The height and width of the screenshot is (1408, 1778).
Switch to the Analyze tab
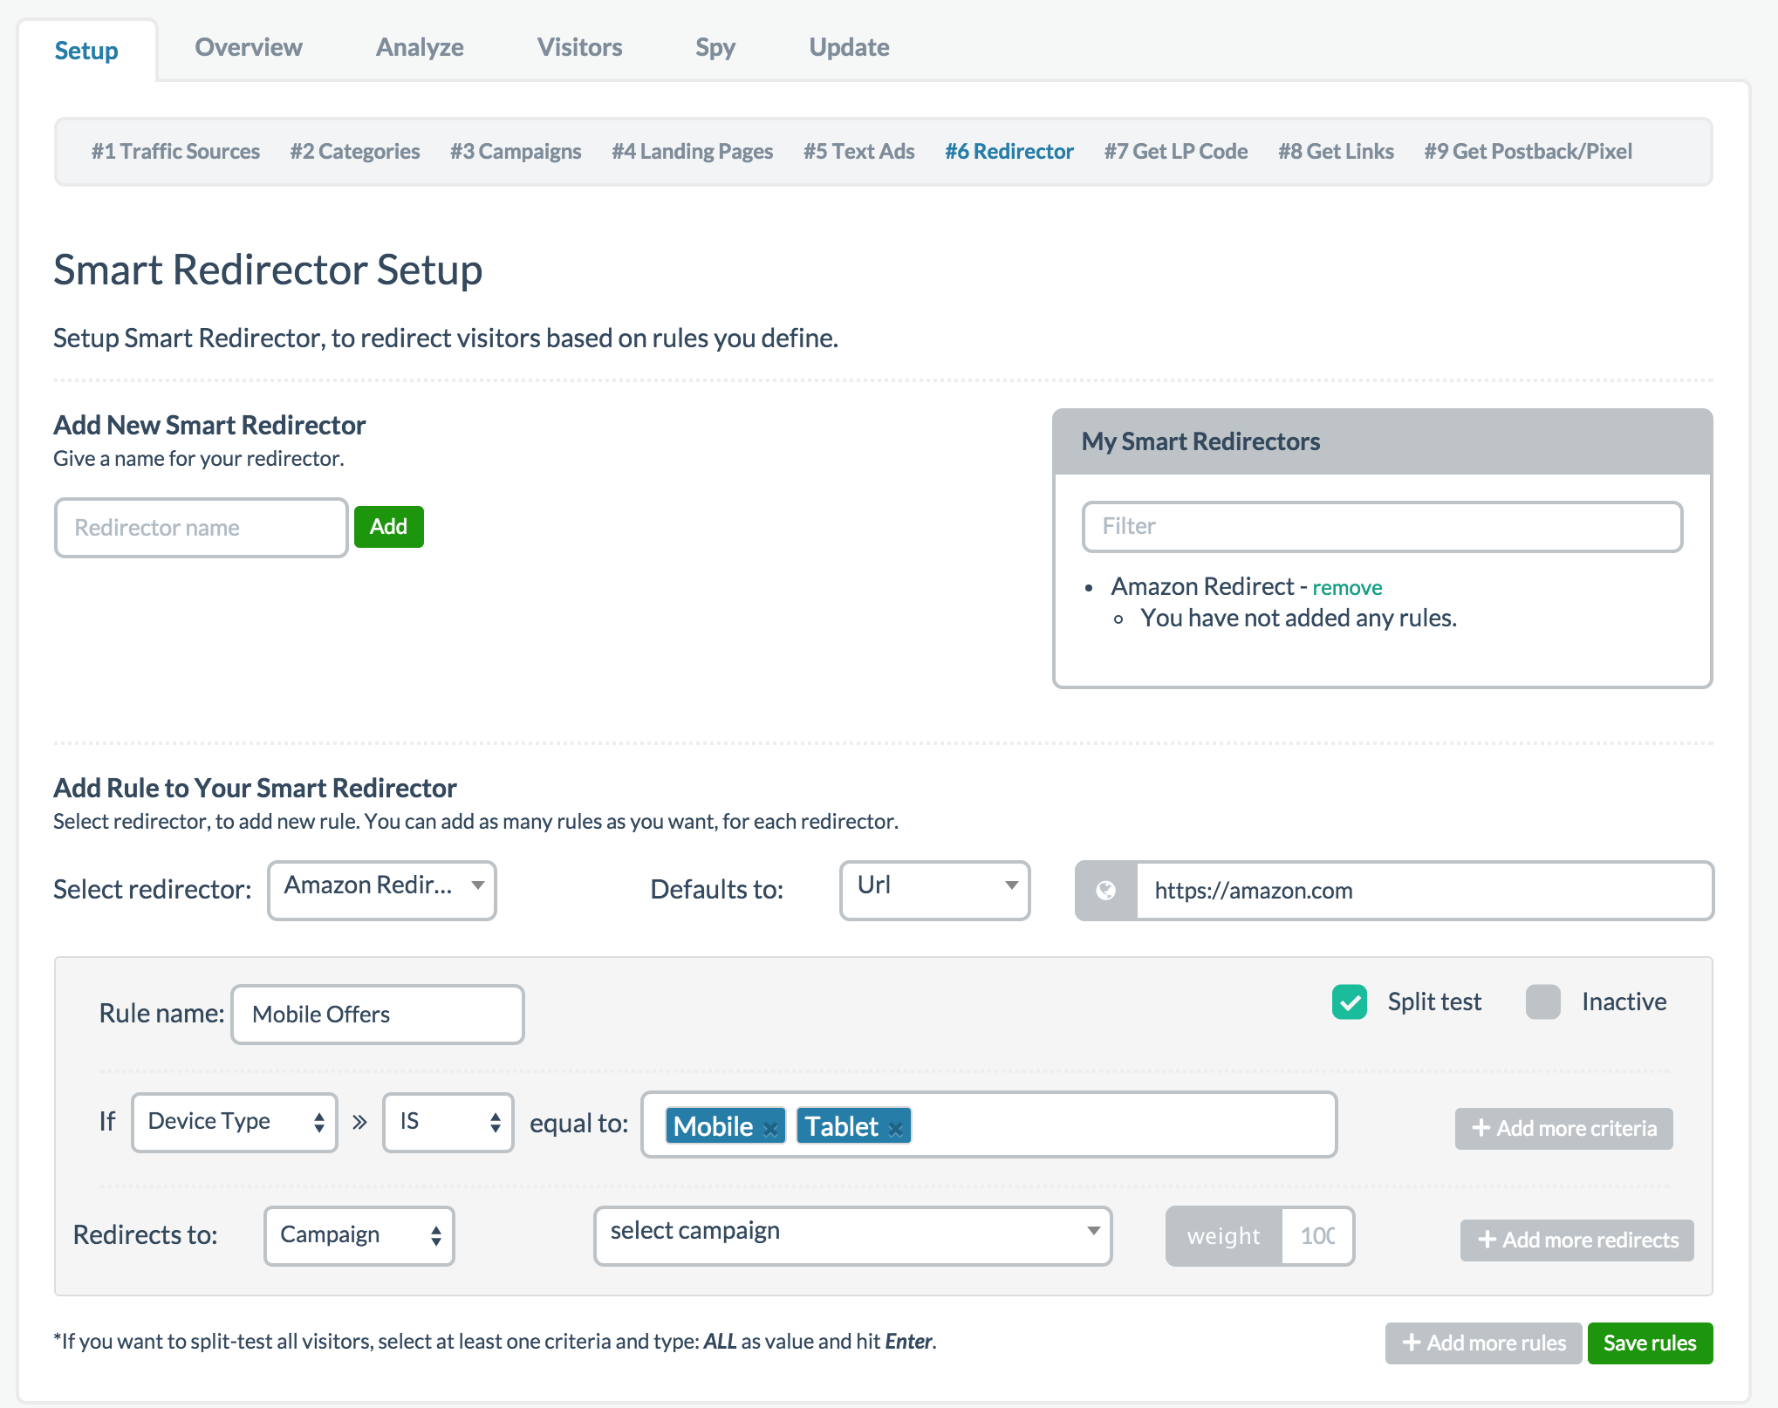(420, 47)
